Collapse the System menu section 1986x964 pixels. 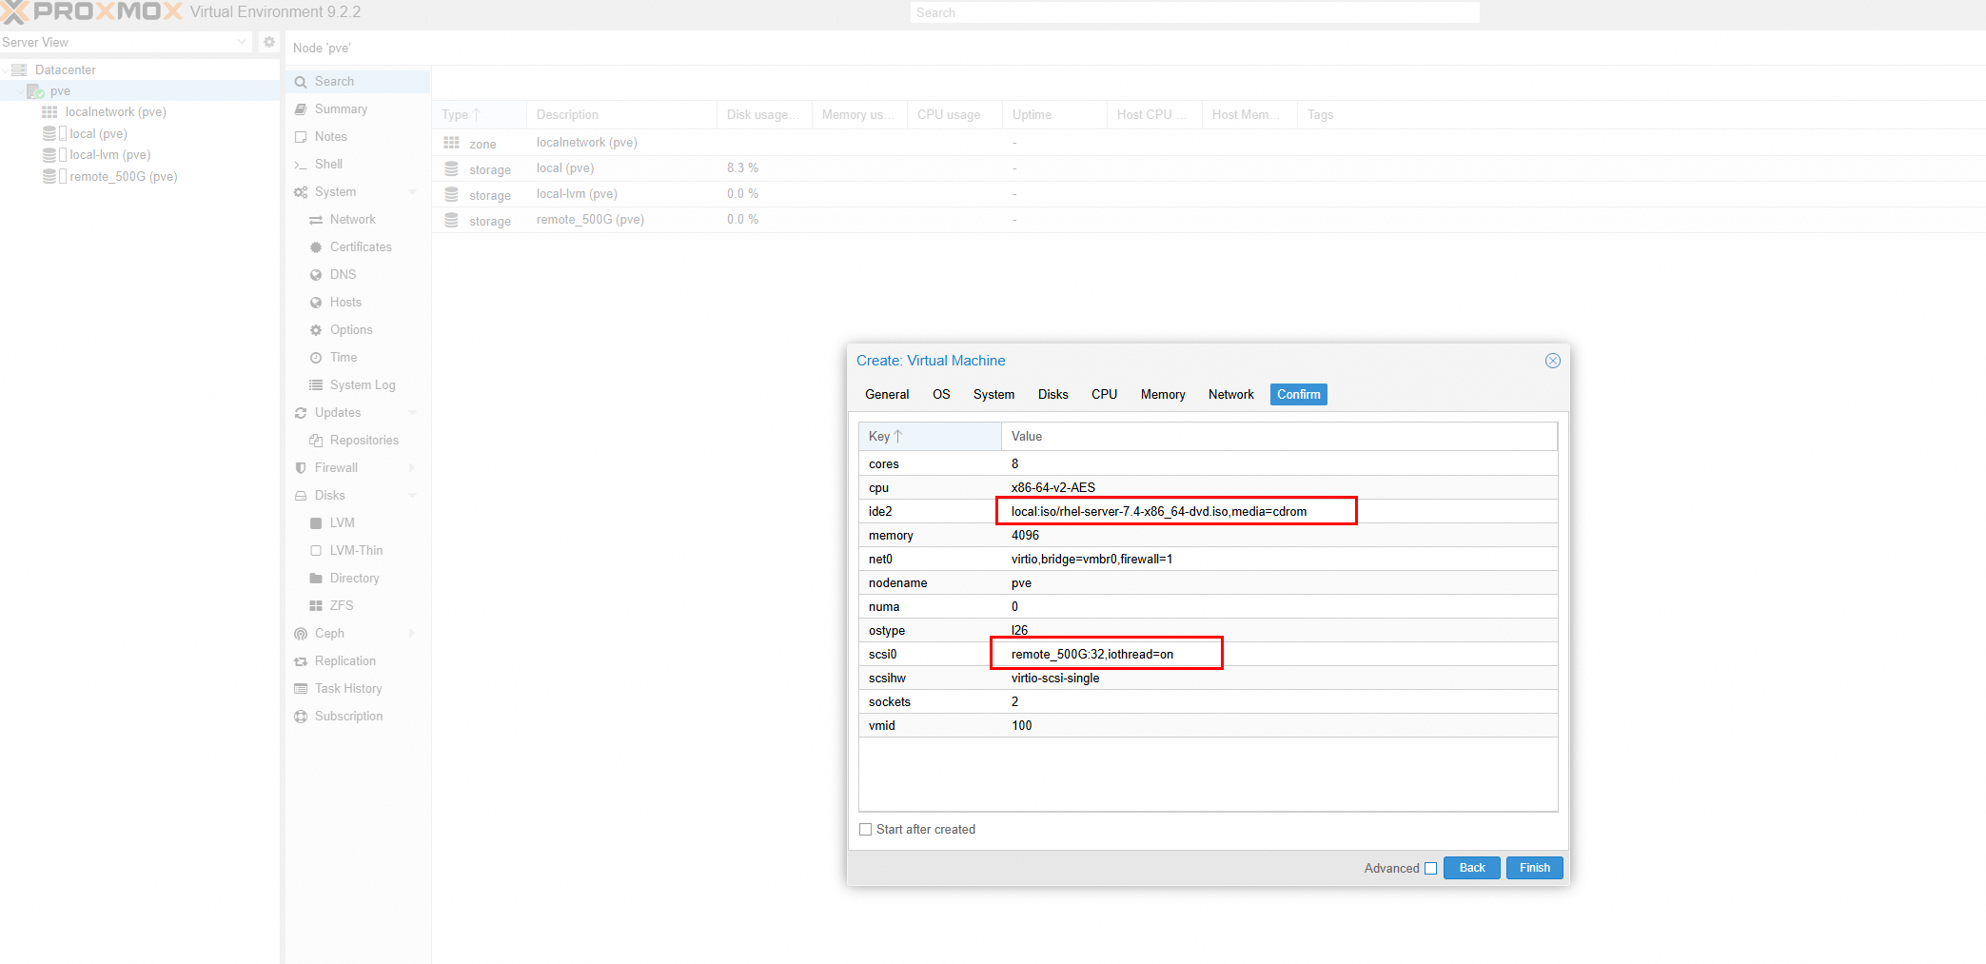[412, 192]
